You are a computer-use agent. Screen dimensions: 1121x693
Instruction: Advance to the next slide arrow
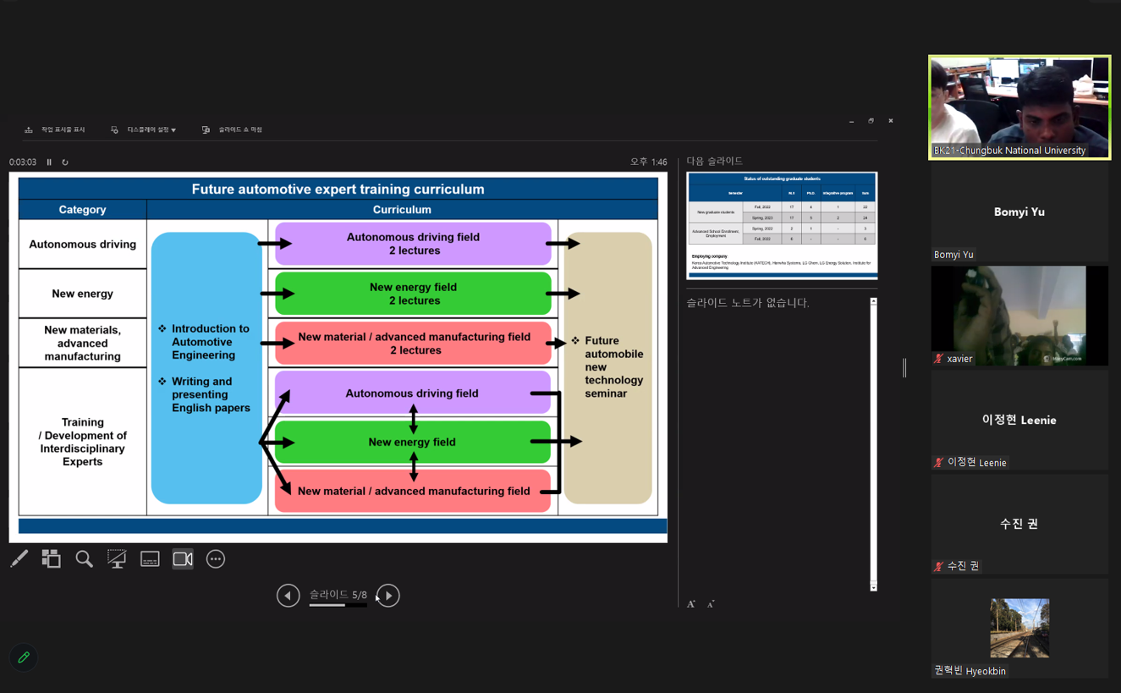click(x=388, y=596)
